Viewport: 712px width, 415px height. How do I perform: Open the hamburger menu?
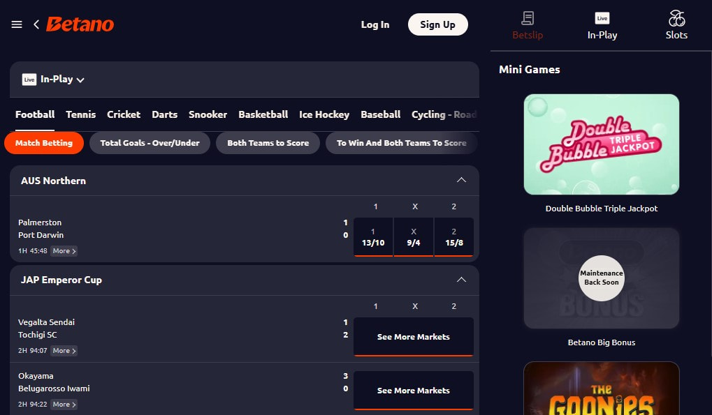pyautogui.click(x=17, y=24)
